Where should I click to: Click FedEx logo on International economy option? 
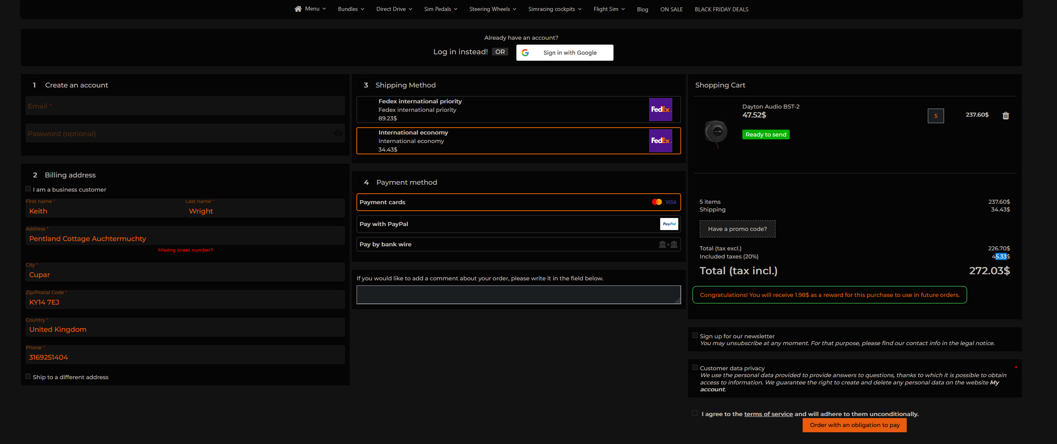(660, 141)
